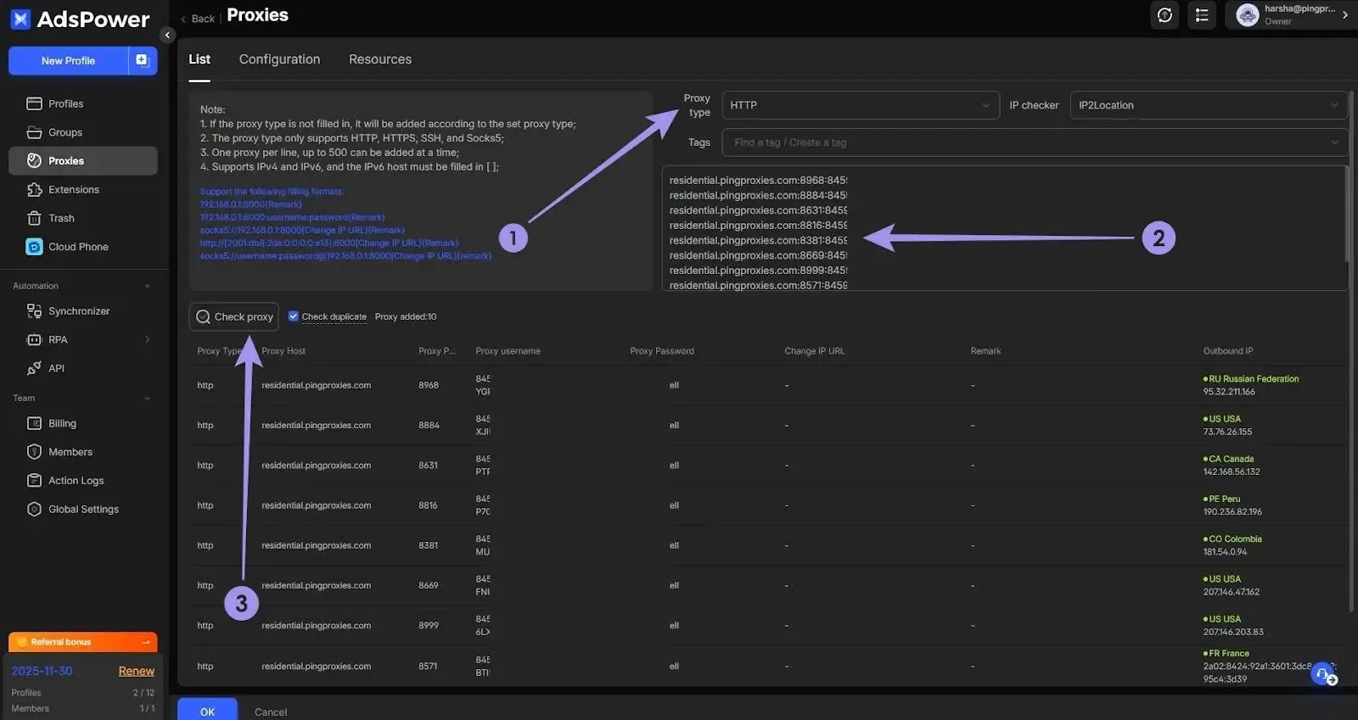This screenshot has height=720, width=1358.
Task: Open the Proxy type HTTP dropdown
Action: (860, 105)
